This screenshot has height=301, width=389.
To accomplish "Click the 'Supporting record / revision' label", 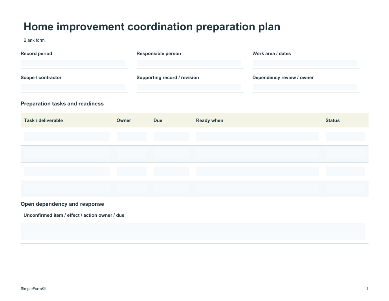I will point(167,78).
